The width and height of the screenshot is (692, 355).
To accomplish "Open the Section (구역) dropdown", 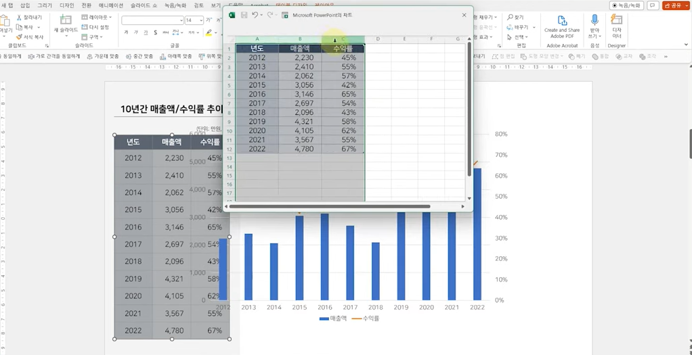I will coord(93,37).
